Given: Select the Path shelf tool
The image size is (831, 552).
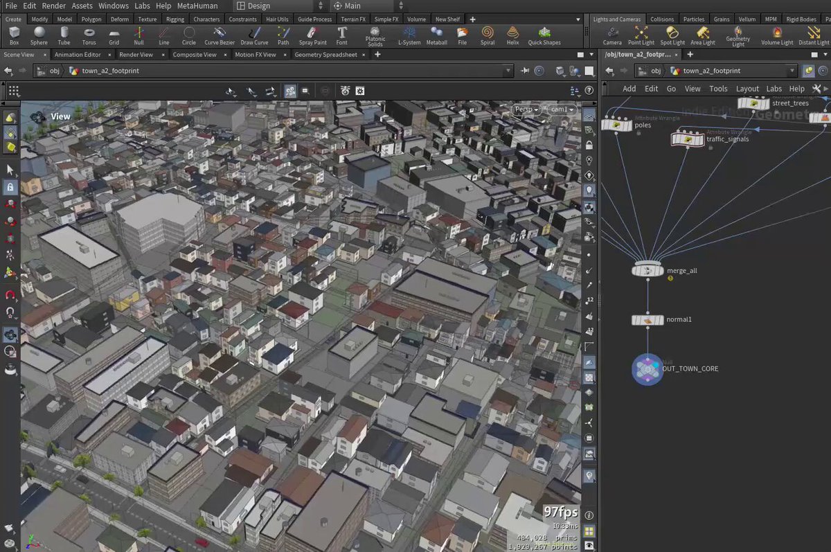Looking at the screenshot, I should pyautogui.click(x=283, y=35).
